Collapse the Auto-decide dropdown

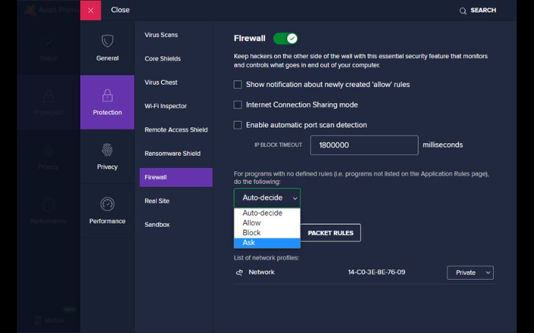[x=267, y=198]
